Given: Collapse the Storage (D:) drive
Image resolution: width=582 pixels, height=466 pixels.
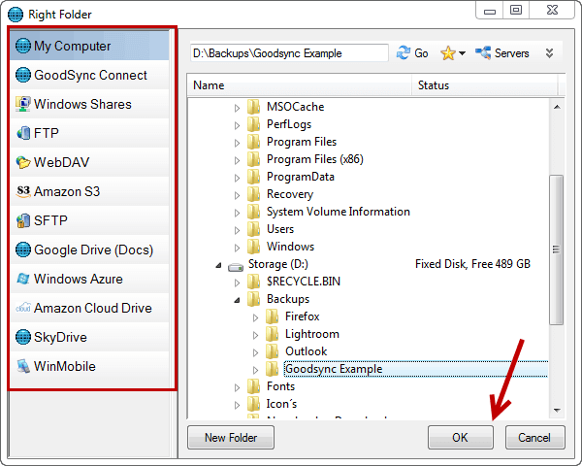Looking at the screenshot, I should [218, 265].
